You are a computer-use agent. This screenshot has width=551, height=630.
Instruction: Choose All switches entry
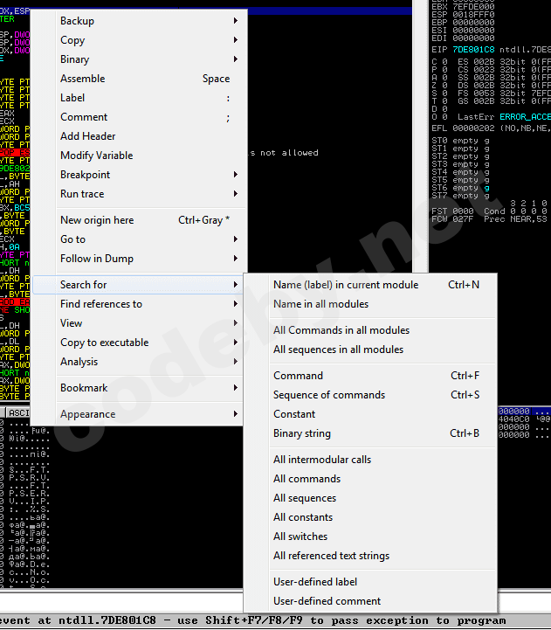pos(300,537)
